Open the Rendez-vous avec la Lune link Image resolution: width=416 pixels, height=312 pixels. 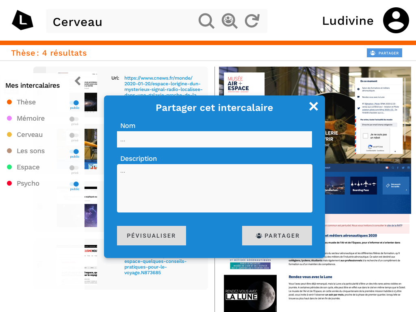point(310,277)
